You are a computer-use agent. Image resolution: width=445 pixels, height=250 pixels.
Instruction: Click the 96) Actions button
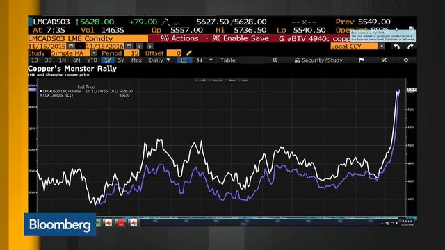(179, 39)
